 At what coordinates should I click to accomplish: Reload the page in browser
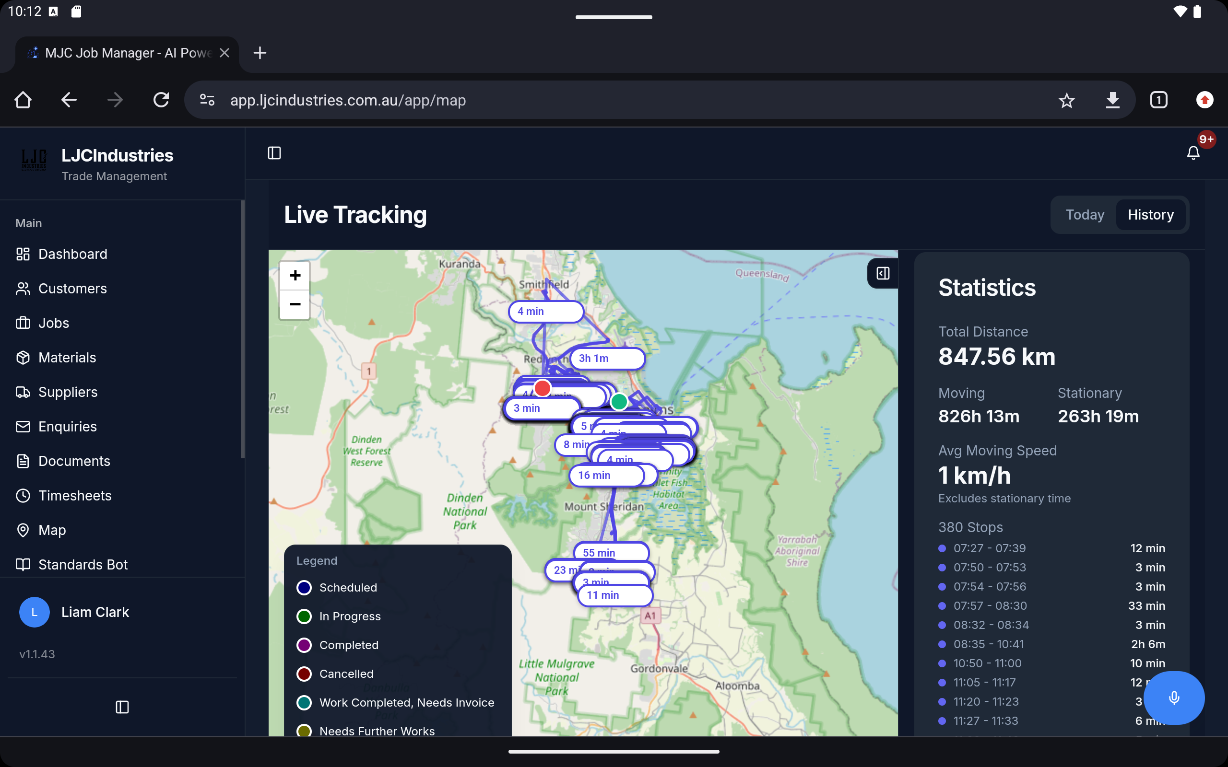(x=161, y=100)
